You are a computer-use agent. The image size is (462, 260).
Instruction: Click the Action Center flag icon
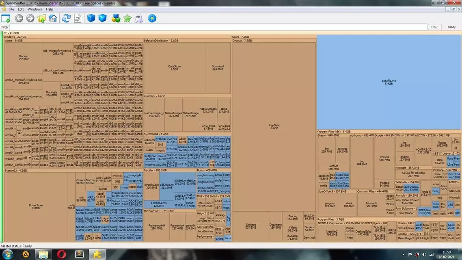click(x=410, y=254)
